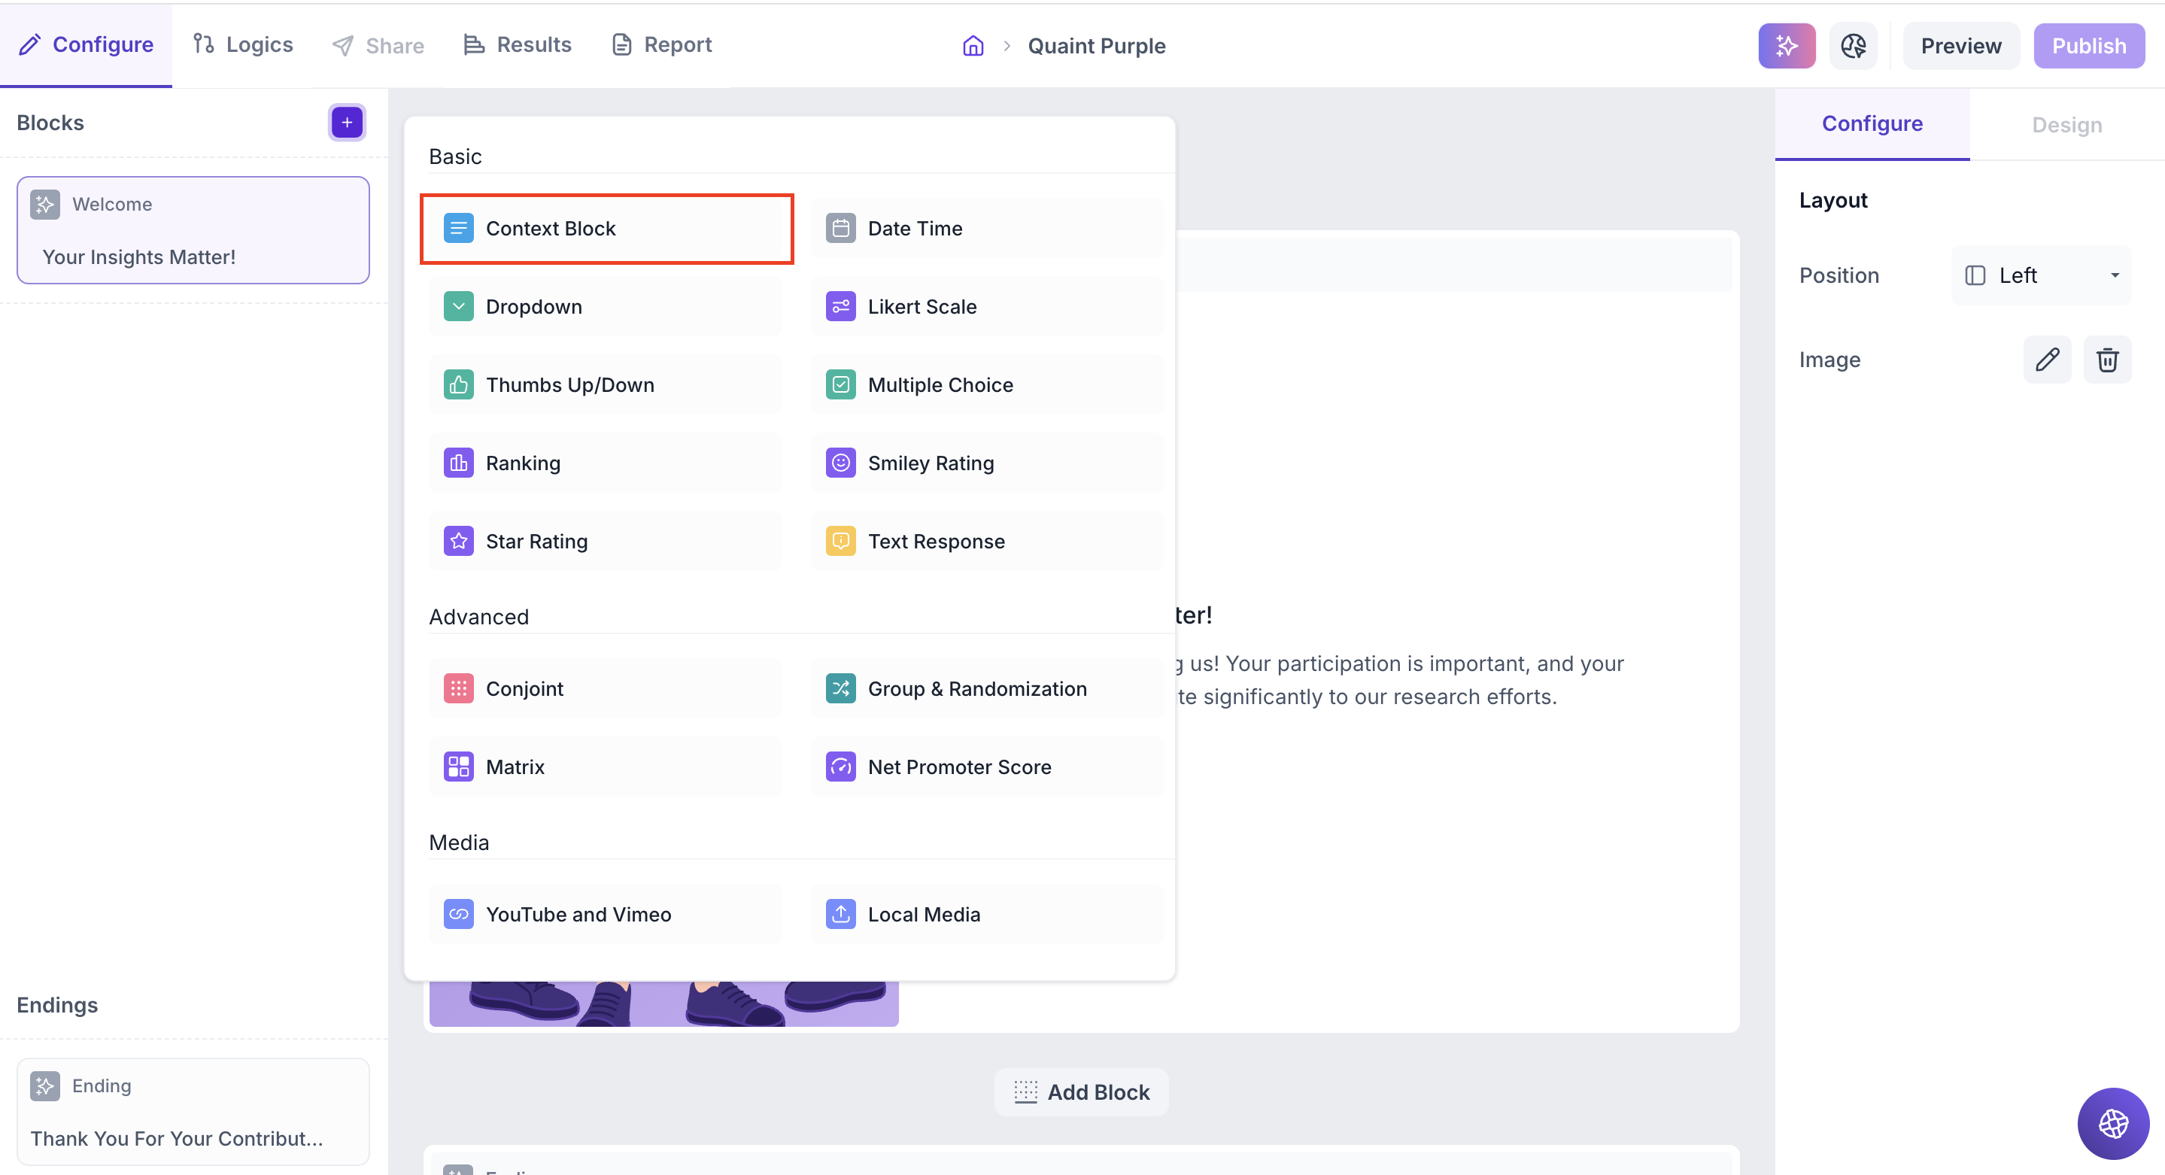2165x1175 pixels.
Task: Click the home breadcrumb icon
Action: pyautogui.click(x=973, y=45)
